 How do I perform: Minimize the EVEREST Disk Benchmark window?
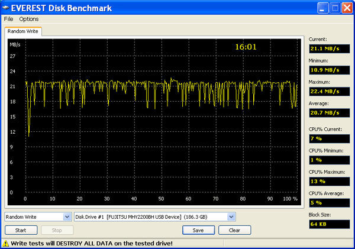(323, 8)
